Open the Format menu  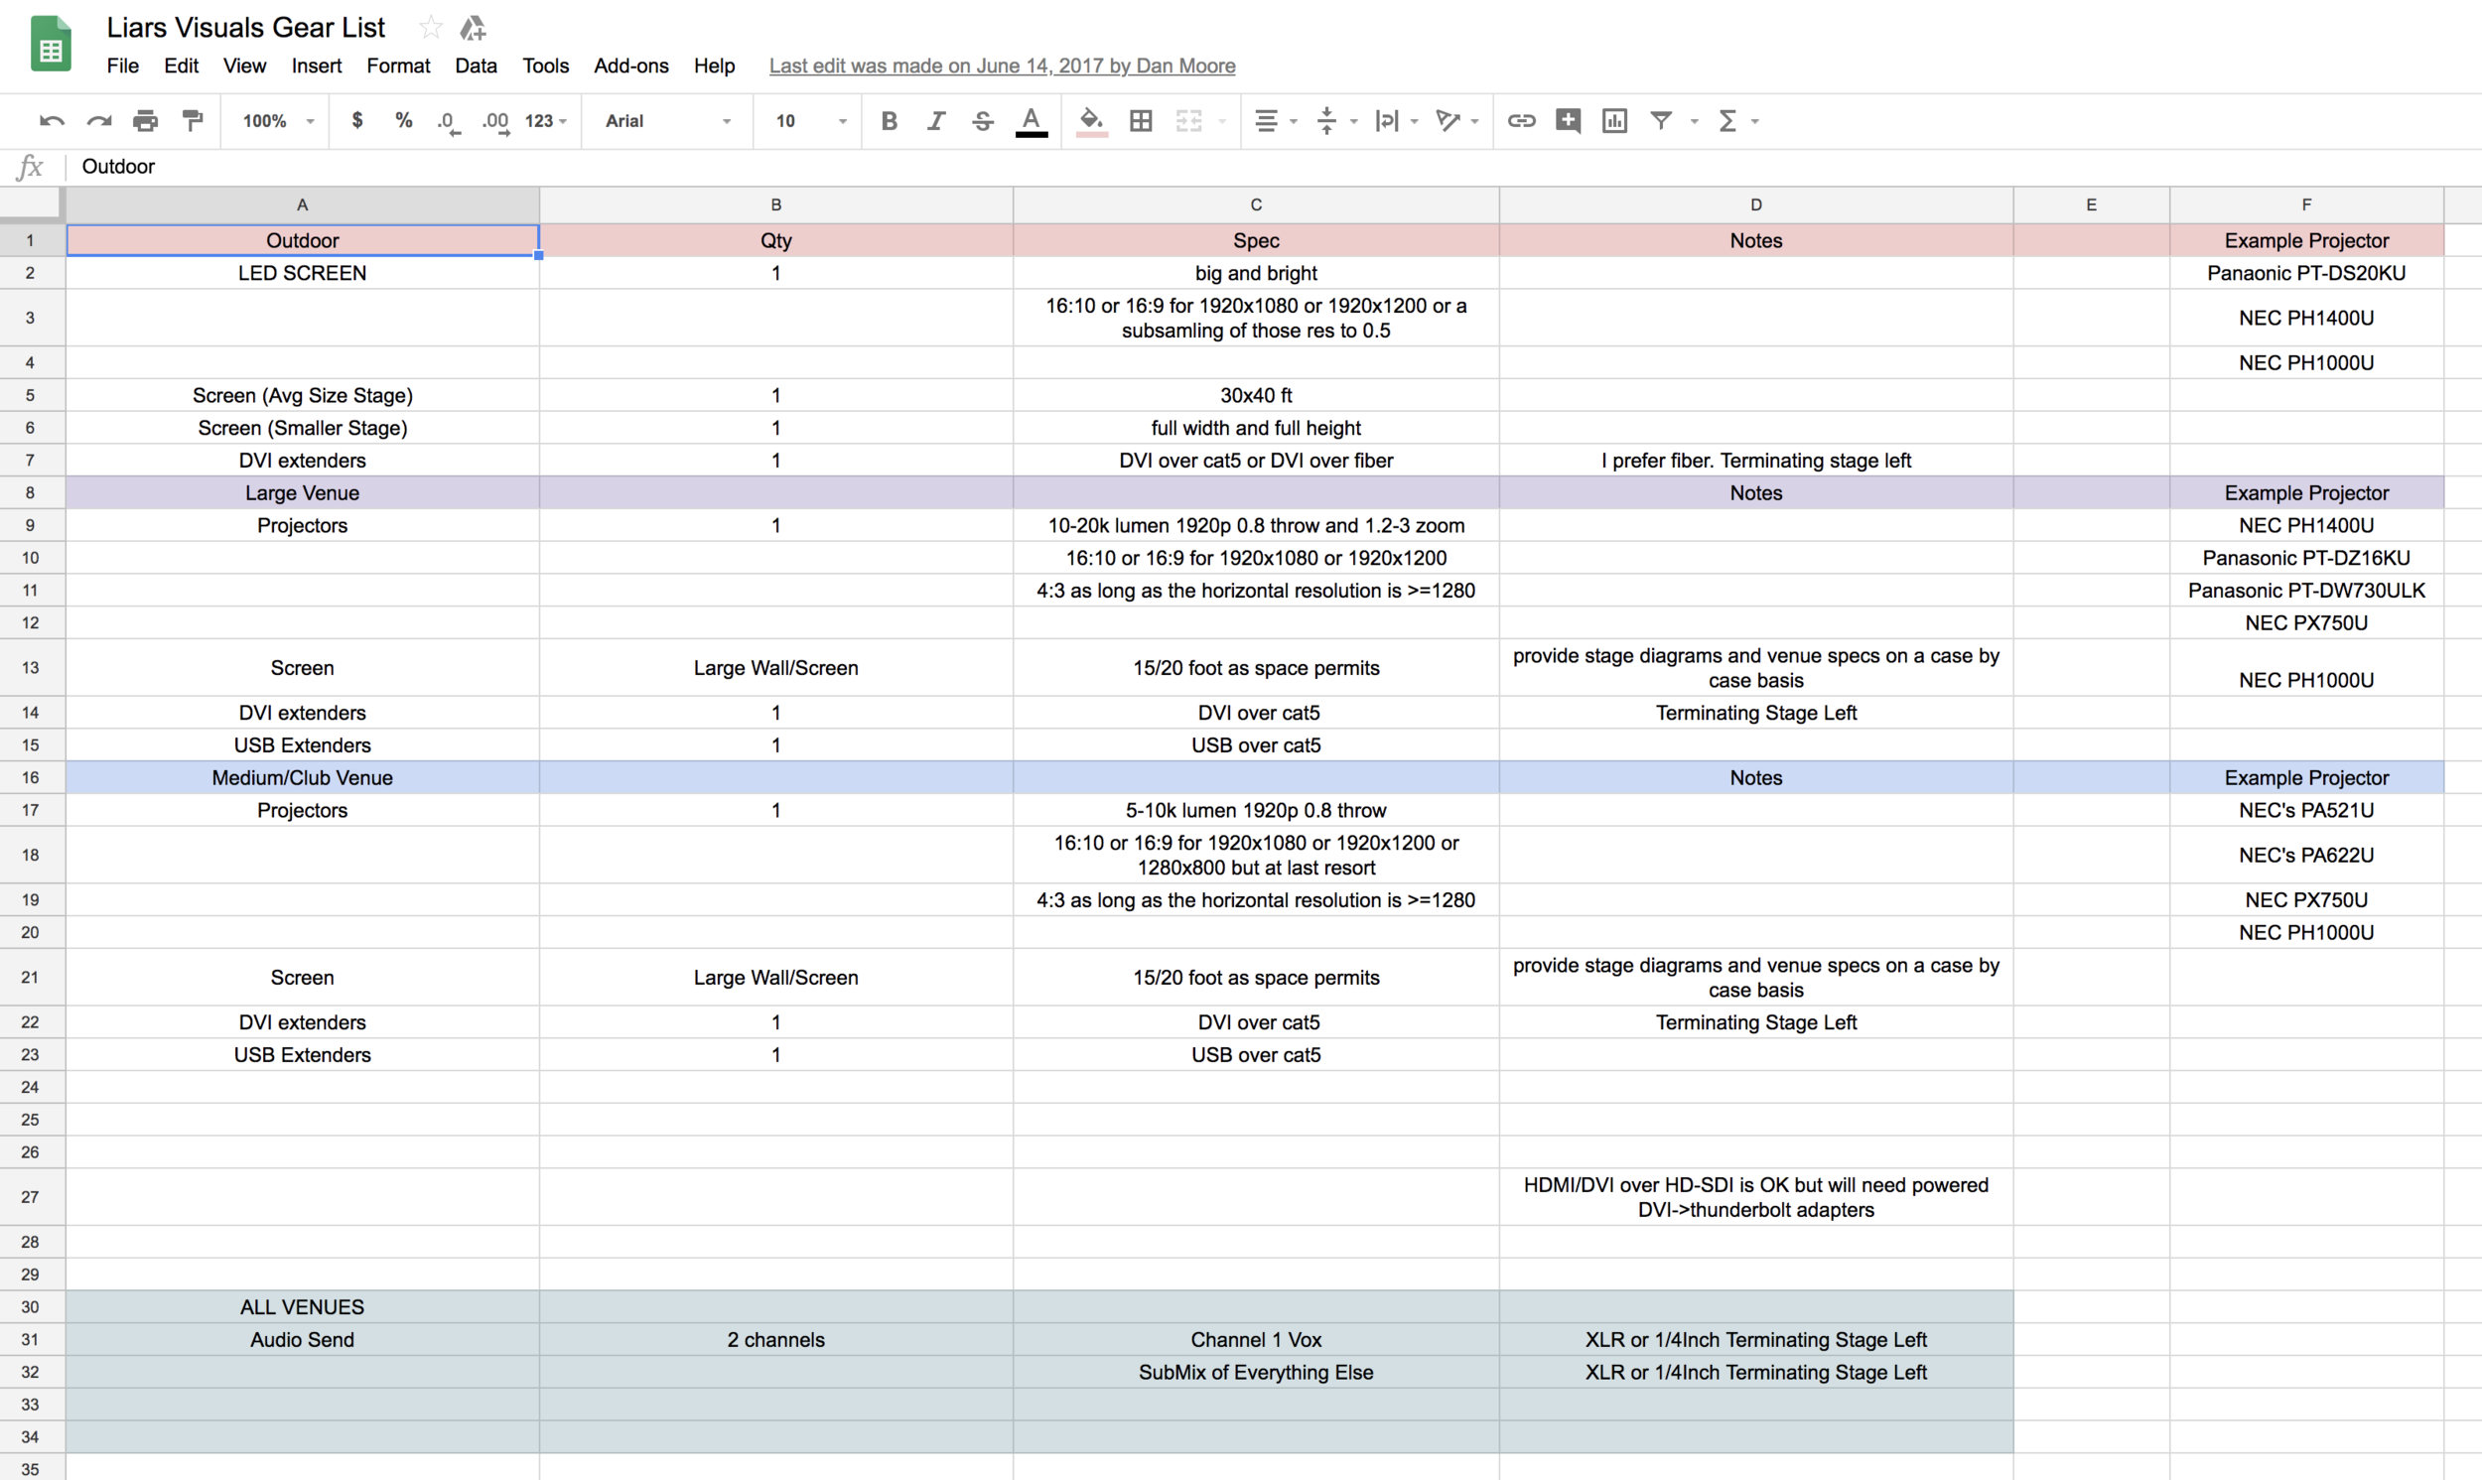pos(398,66)
